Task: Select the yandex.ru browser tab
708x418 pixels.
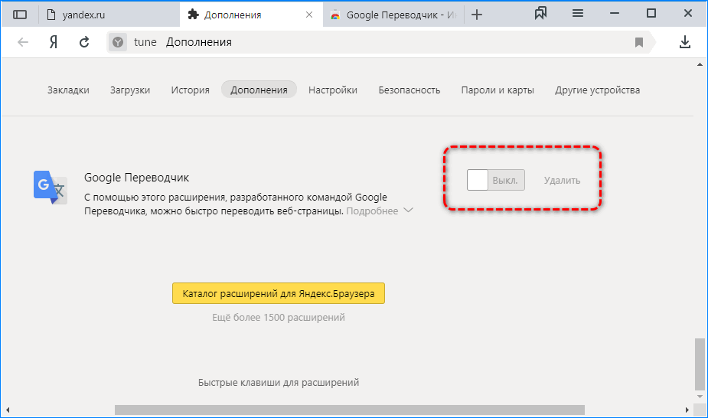Action: pos(107,15)
